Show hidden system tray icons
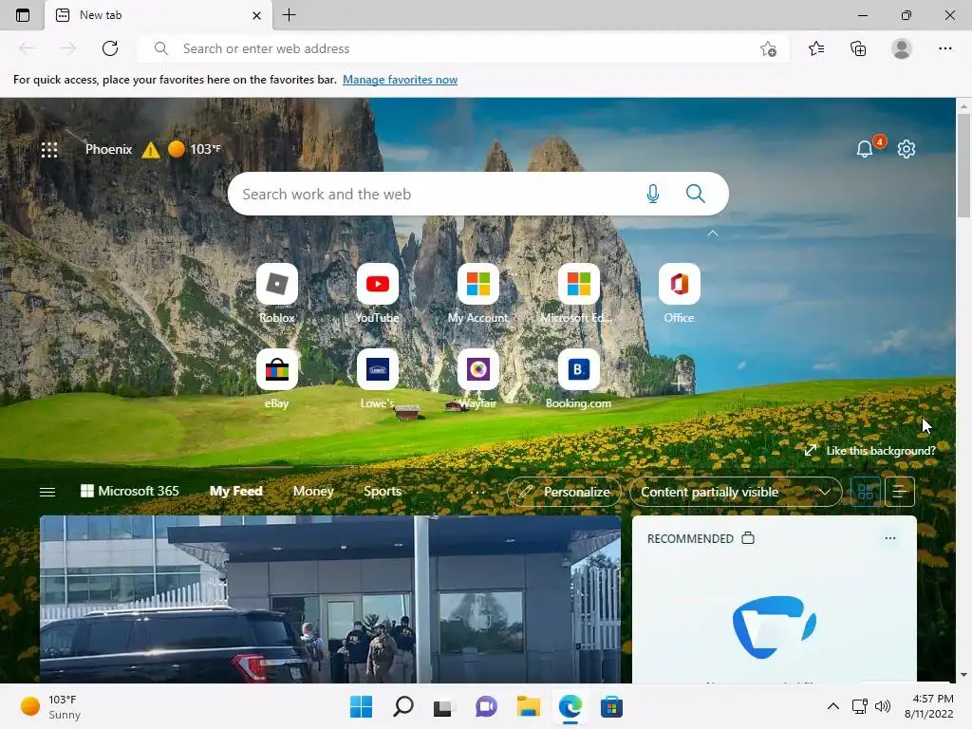Viewport: 972px width, 729px height. [x=833, y=706]
